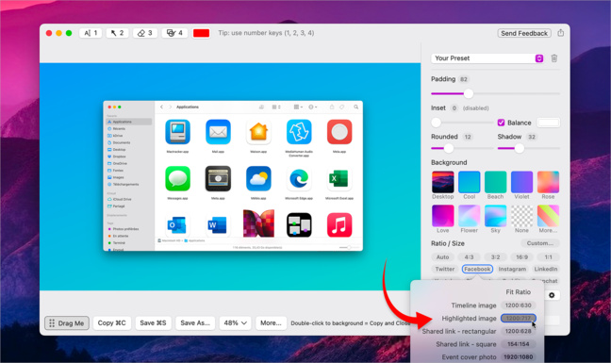Open settings with the gear icon

pos(552,295)
